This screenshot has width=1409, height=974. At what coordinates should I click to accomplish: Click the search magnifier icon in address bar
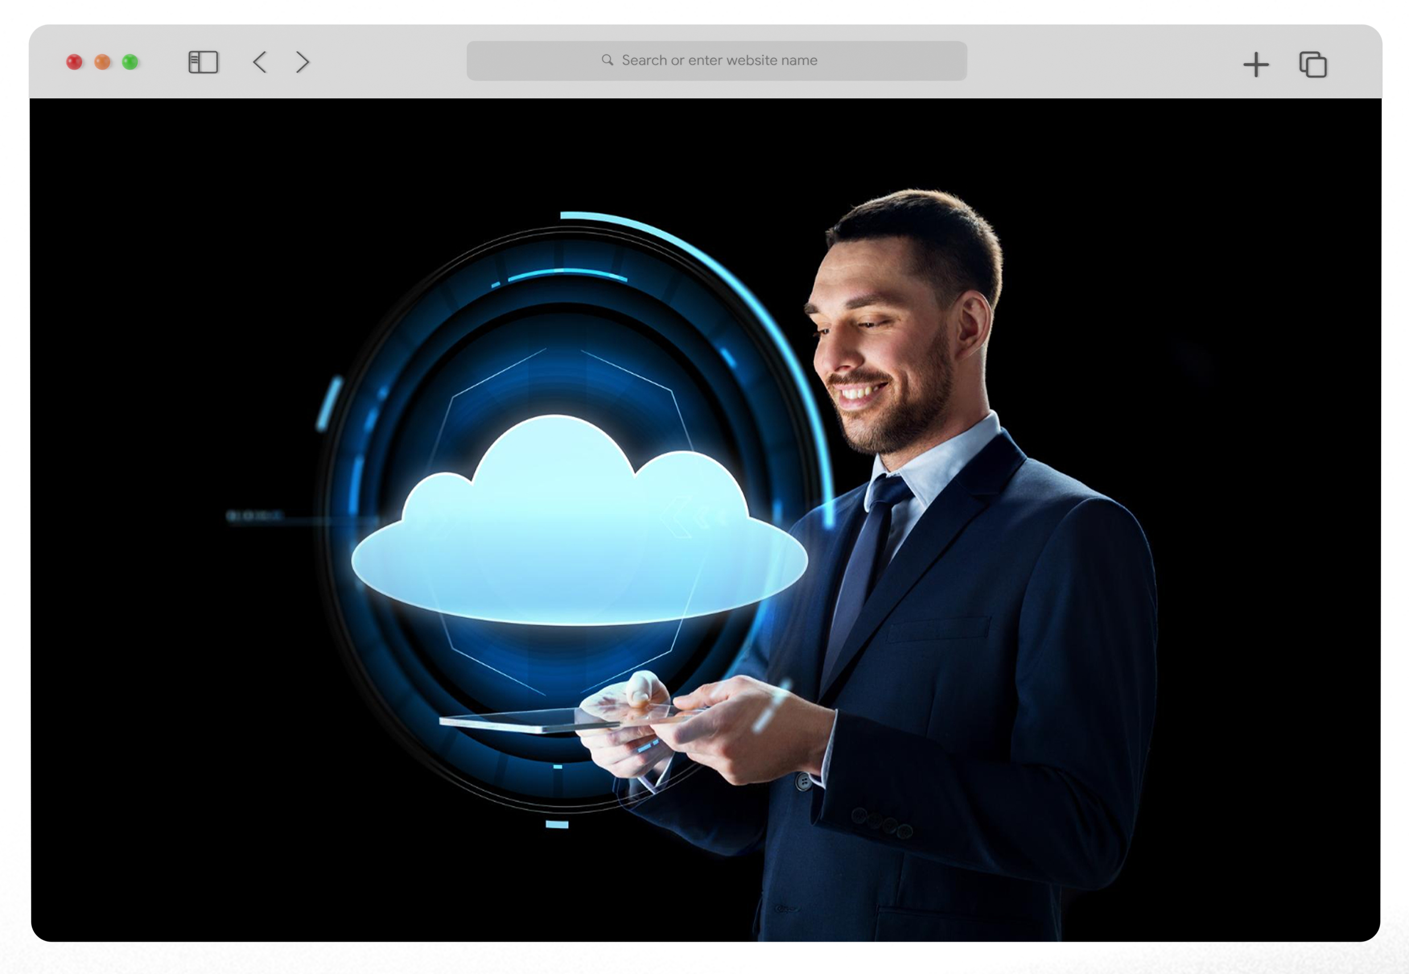(x=607, y=60)
